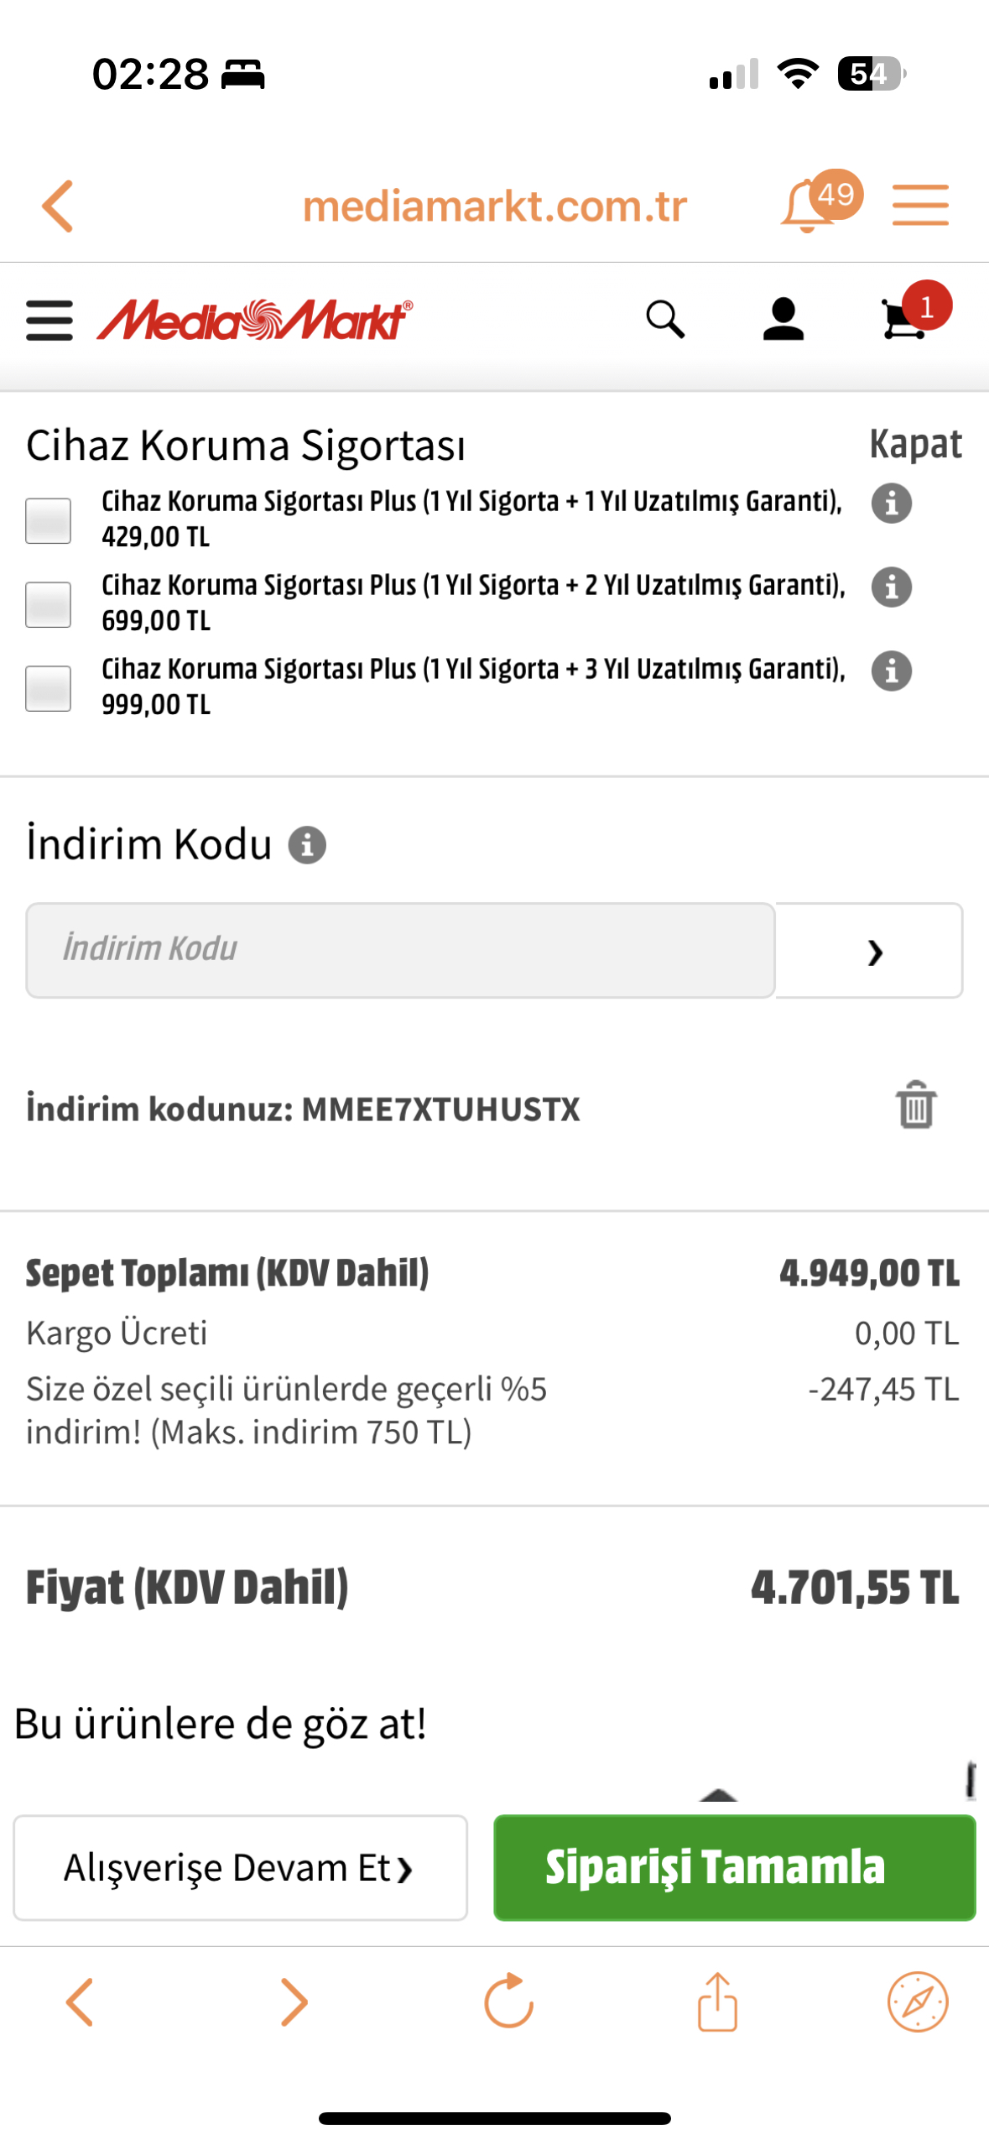This screenshot has width=989, height=2145.
Task: Share the page using the share icon
Action: point(717,2001)
